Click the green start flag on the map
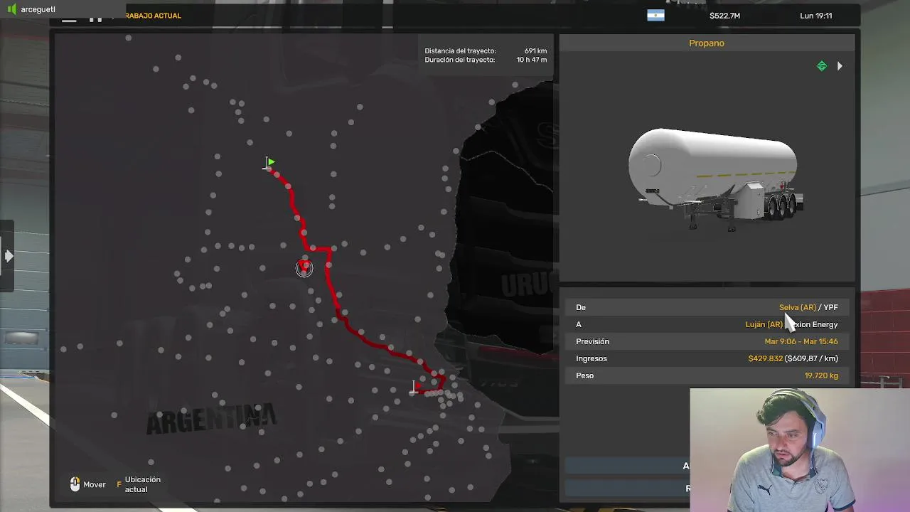The image size is (910, 512). (270, 163)
